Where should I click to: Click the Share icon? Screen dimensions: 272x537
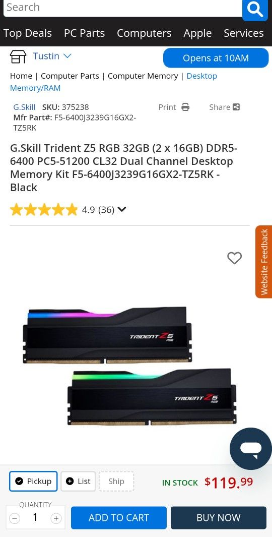[x=236, y=107]
